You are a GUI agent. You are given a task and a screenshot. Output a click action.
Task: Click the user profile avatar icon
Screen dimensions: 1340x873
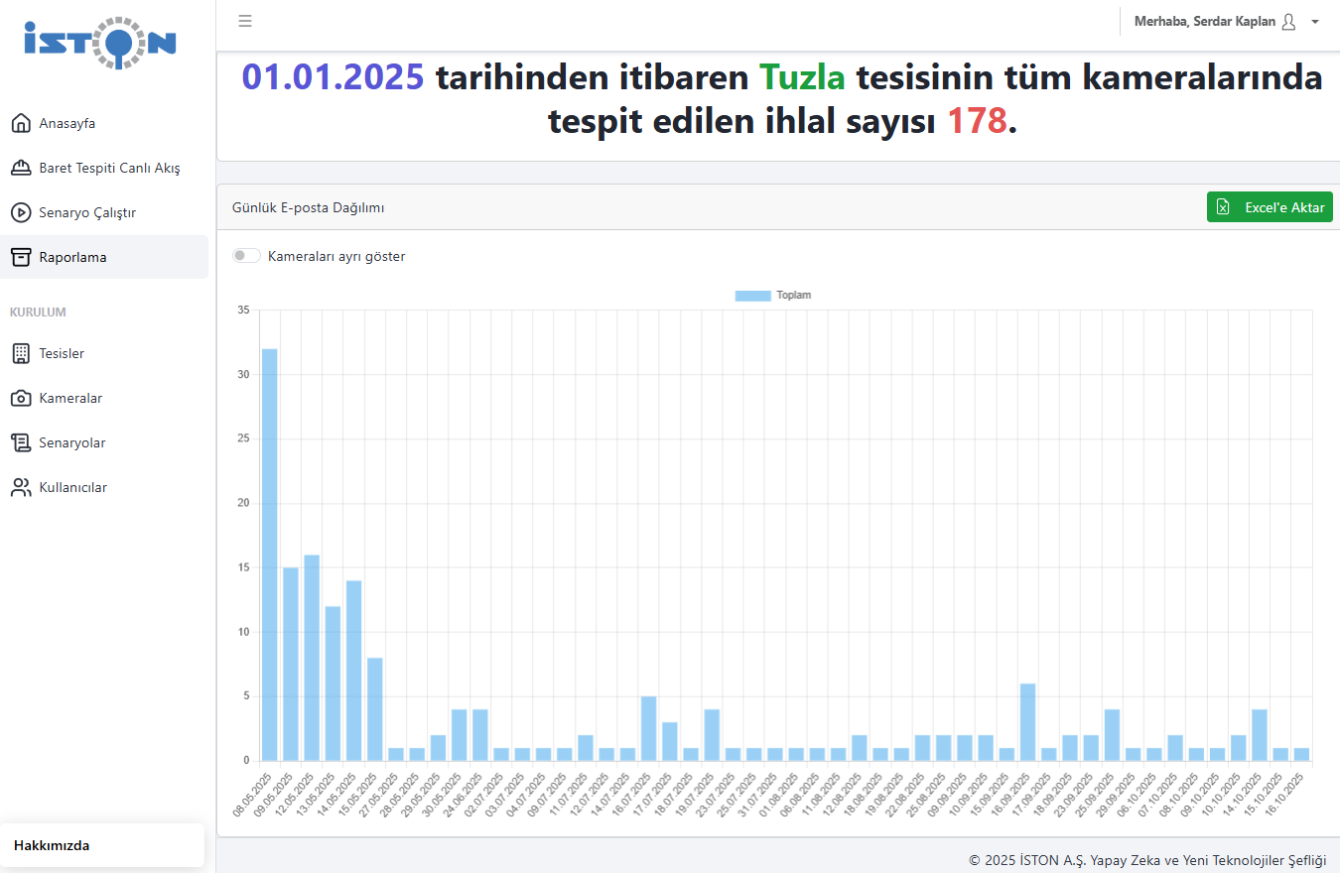(1288, 22)
